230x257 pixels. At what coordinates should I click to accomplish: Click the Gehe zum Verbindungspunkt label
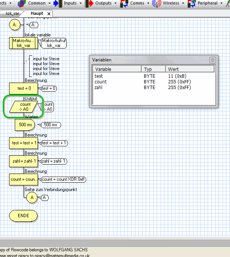tap(51, 190)
